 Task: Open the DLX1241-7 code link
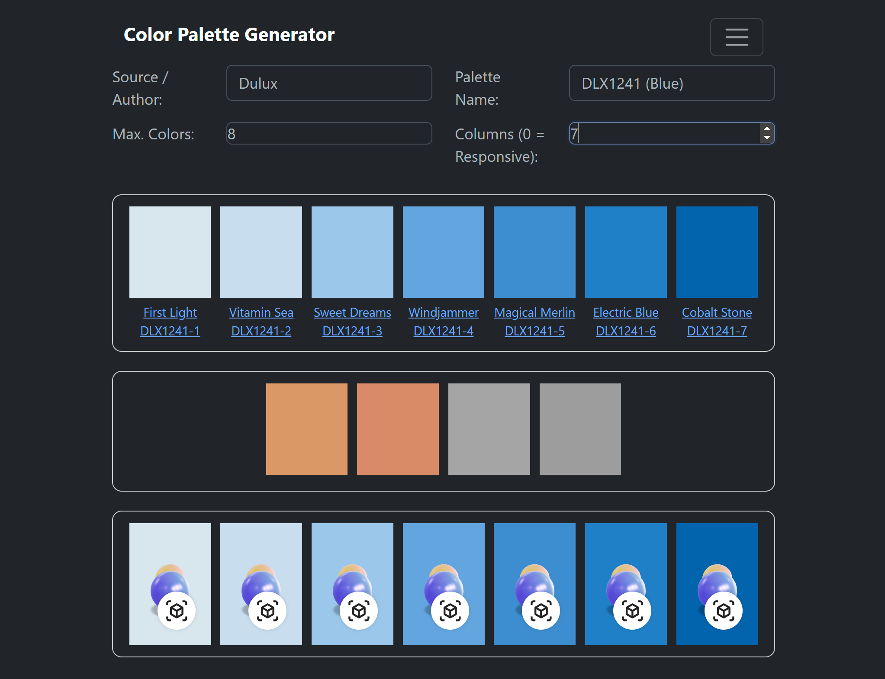[x=717, y=331]
